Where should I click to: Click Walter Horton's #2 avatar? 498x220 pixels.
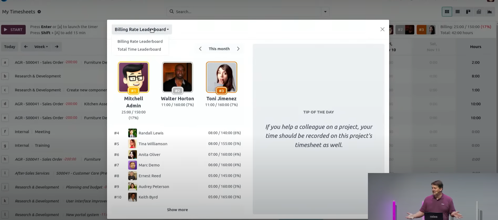tap(178, 77)
